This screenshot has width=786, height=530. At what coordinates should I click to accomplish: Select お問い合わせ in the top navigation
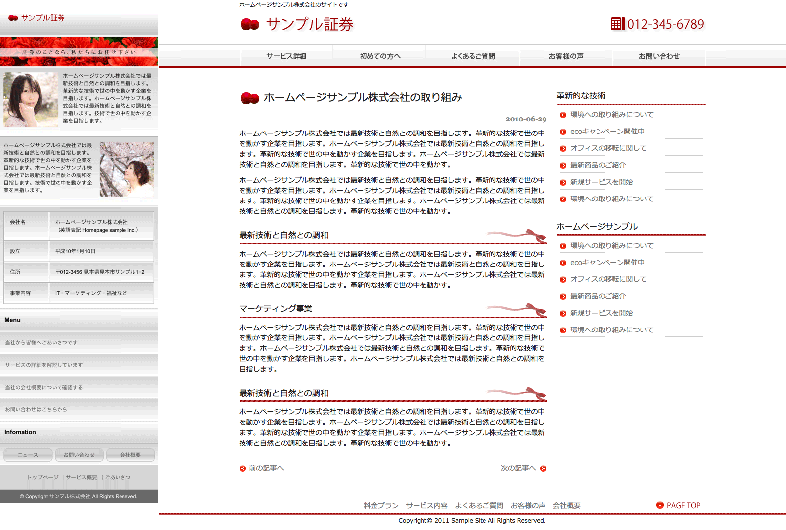tap(659, 56)
